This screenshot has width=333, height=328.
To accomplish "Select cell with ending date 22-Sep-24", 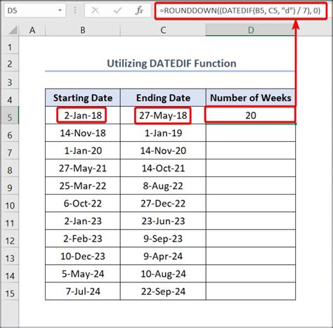I will click(x=163, y=291).
